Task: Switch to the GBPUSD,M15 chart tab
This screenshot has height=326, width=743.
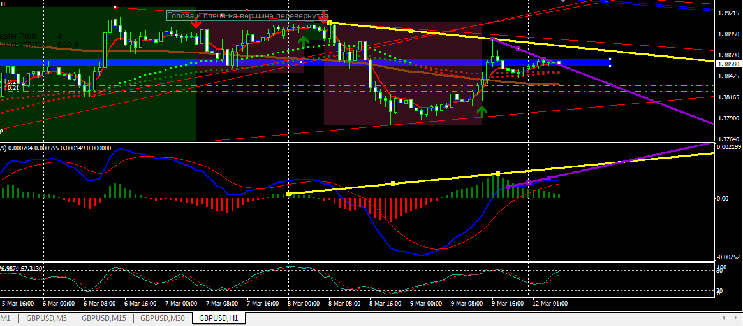Action: point(103,318)
